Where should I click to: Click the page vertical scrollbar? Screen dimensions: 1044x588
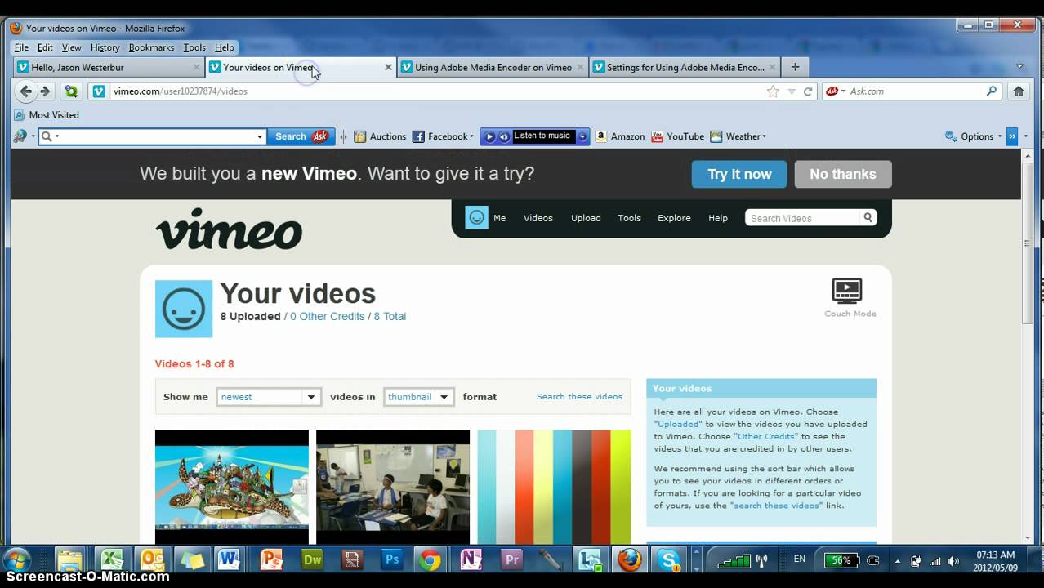(1028, 243)
